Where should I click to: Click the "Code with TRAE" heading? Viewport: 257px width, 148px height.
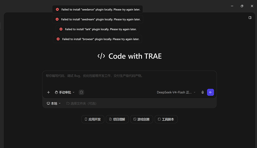tap(135, 56)
